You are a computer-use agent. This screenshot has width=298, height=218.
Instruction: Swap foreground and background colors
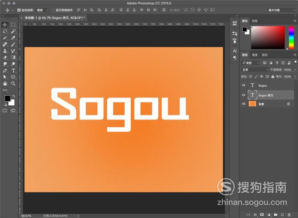(x=13, y=96)
